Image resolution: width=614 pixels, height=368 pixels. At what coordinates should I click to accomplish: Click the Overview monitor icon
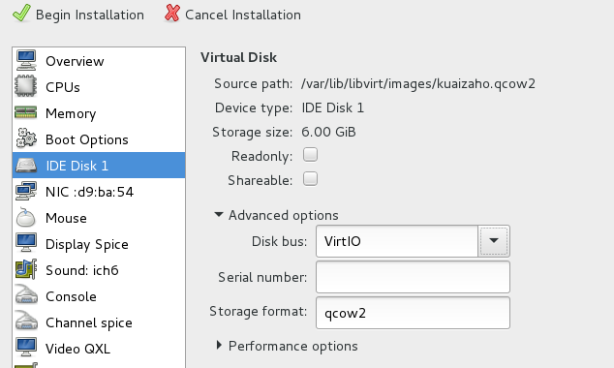pyautogui.click(x=26, y=60)
